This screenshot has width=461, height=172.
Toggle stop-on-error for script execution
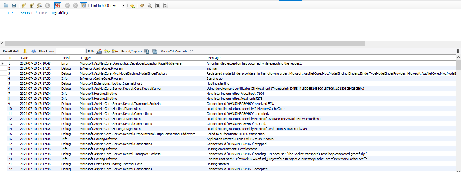pos(58,6)
